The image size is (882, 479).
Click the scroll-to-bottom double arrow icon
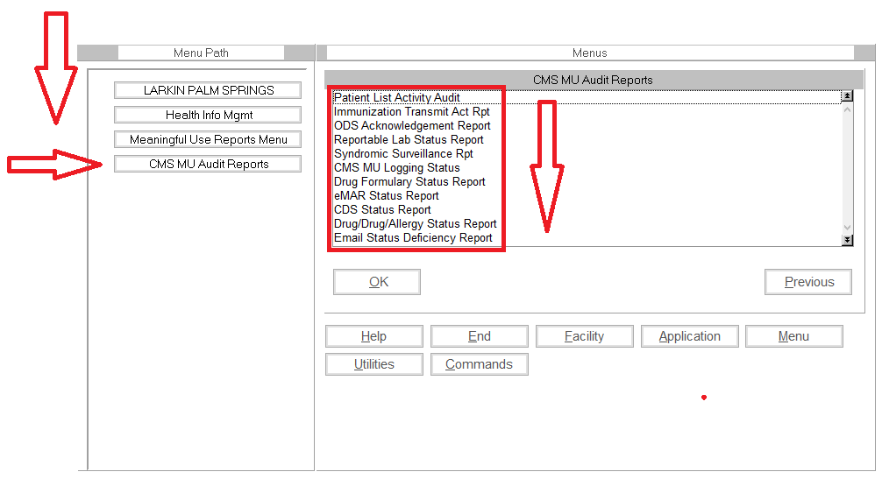point(847,239)
